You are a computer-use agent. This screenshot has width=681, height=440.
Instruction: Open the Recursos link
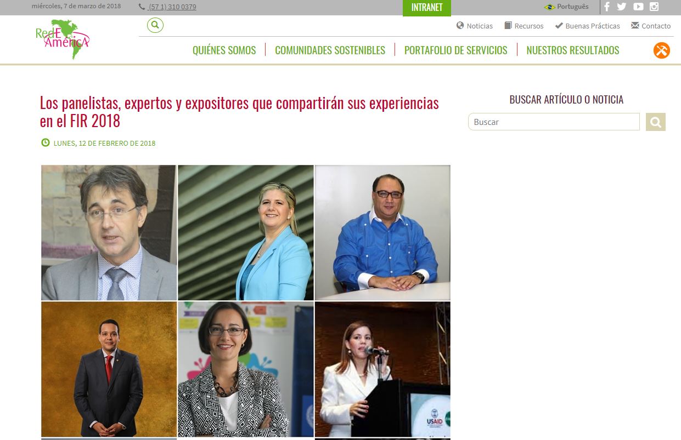[x=524, y=26]
